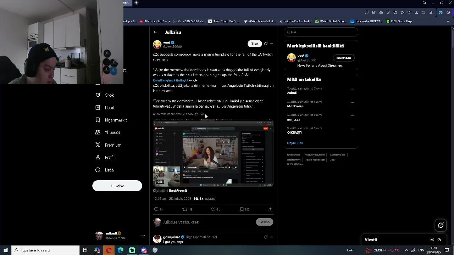Open the browser profile icon
The height and width of the screenshot is (255, 454).
pyautogui.click(x=431, y=12)
